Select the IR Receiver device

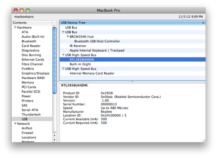pyautogui.click(x=132, y=46)
